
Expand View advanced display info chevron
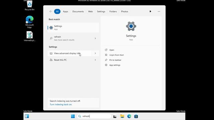point(95,53)
